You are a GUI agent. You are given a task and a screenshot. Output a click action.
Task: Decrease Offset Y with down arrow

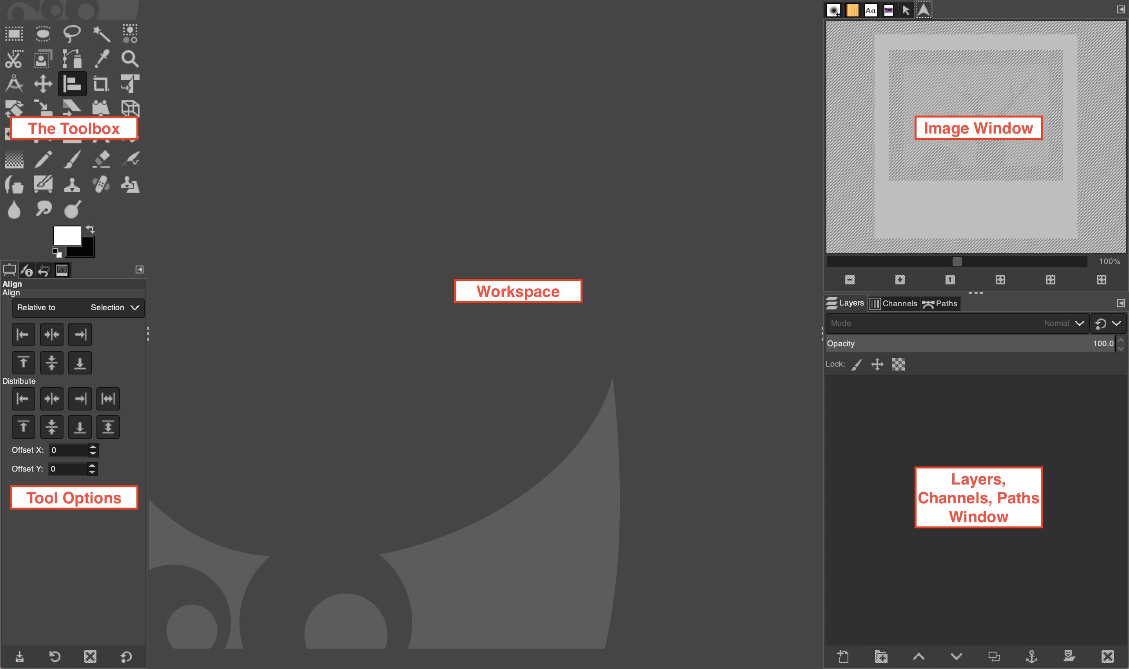coord(93,472)
